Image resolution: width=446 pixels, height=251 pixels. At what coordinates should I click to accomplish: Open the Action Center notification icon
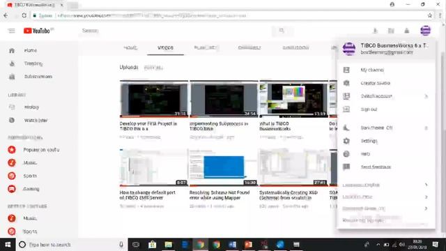point(435,245)
